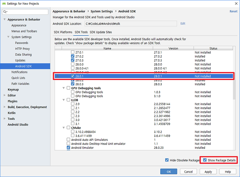Viewport: 240px width, 177px height.
Task: Check CMake 3.10.2.4988404 checkbox
Action: click(x=73, y=132)
